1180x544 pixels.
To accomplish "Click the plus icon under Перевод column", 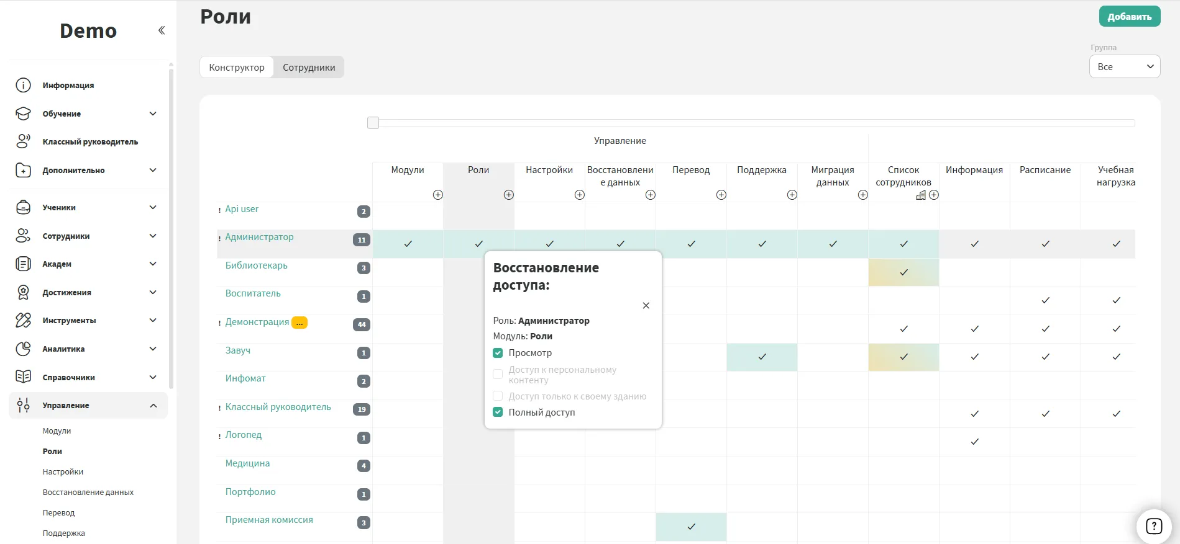I will [721, 195].
